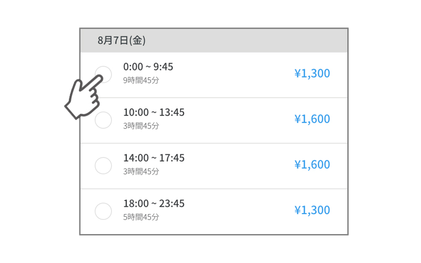This screenshot has width=421, height=263.
Task: Select the 10:00 ~ 13:45 radio button
Action: coord(103,120)
